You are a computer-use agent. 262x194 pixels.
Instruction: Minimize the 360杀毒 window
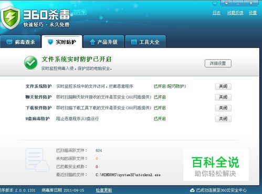pos(238,3)
